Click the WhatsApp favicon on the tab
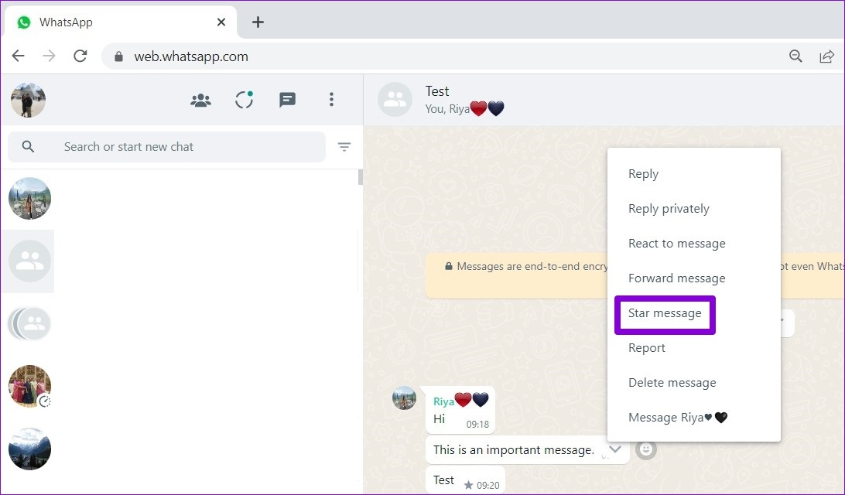The height and width of the screenshot is (495, 845). click(24, 22)
